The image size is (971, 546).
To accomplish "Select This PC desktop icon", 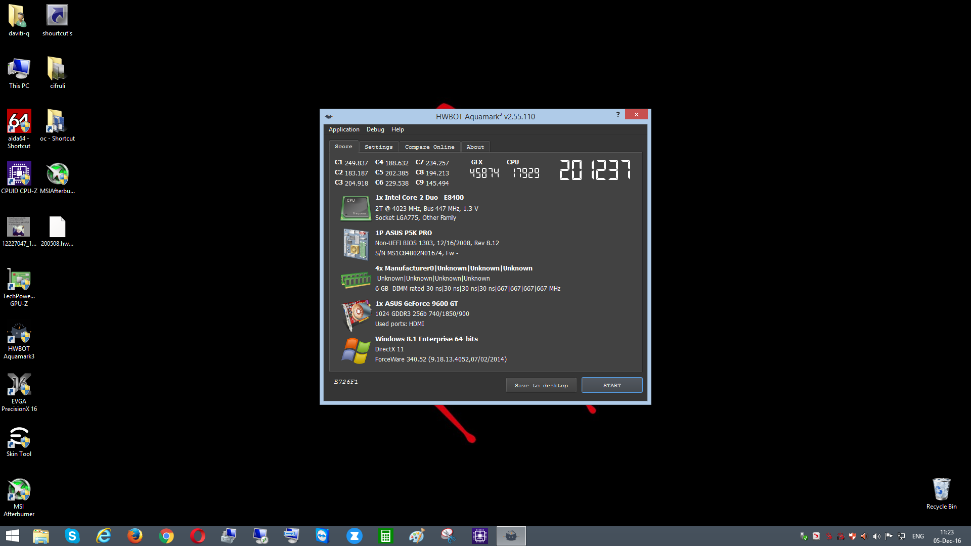I will (19, 73).
